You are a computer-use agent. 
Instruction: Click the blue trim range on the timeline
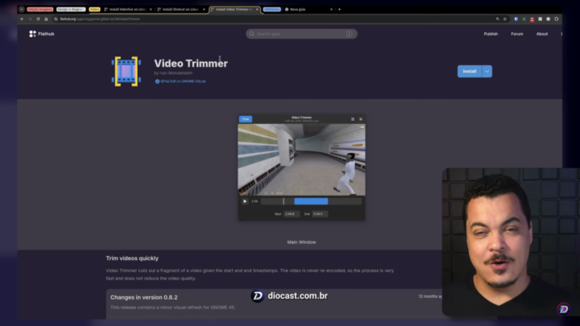point(311,201)
